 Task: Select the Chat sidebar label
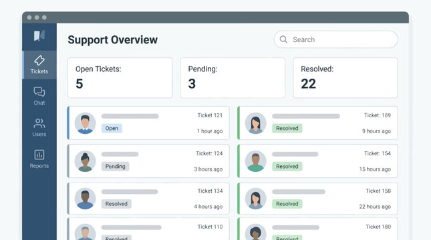click(x=39, y=103)
